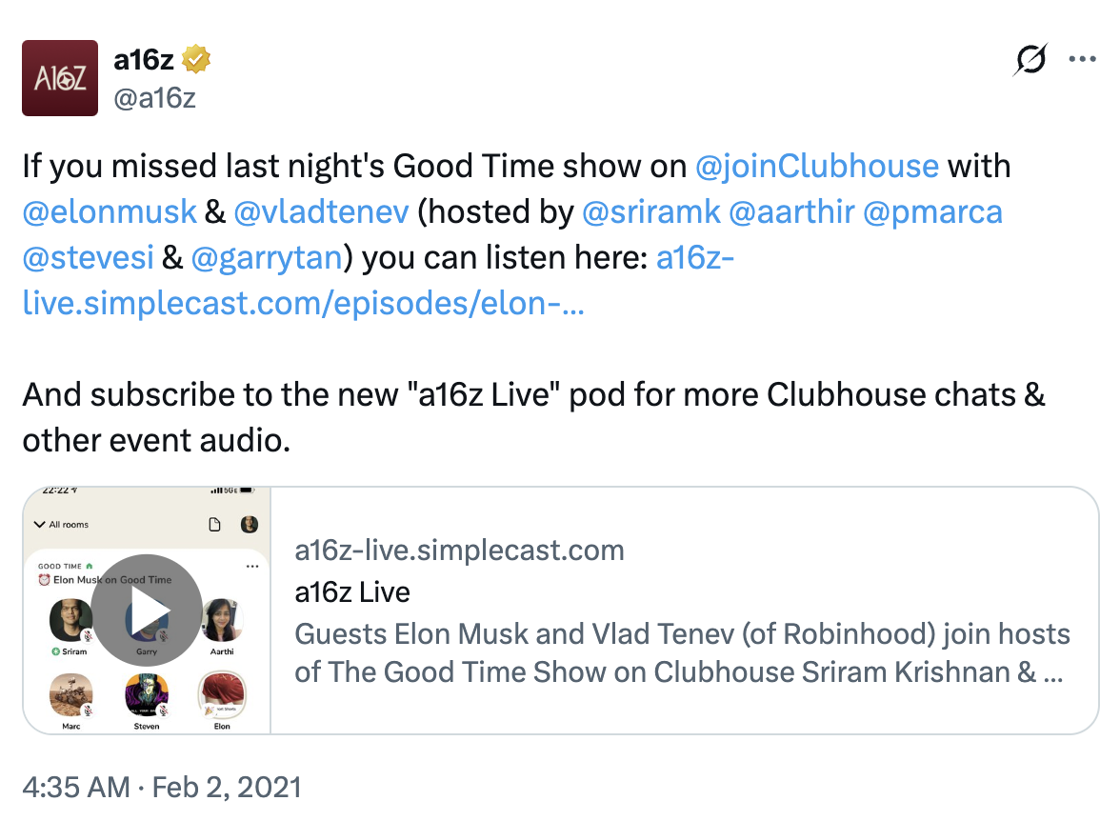
Task: Click the link card description text
Action: (682, 653)
